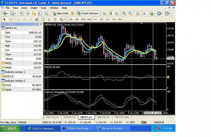211x137 pixels.
Task: Switch chart to candlestick display
Action: [x=111, y=13]
